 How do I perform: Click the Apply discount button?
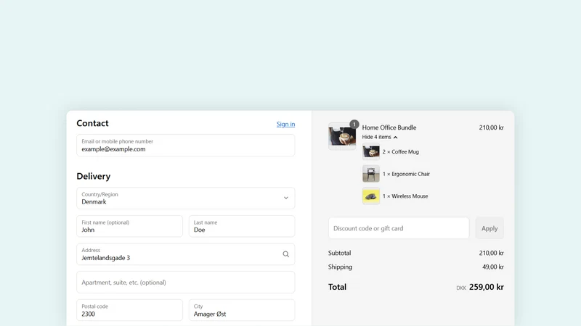[489, 228]
